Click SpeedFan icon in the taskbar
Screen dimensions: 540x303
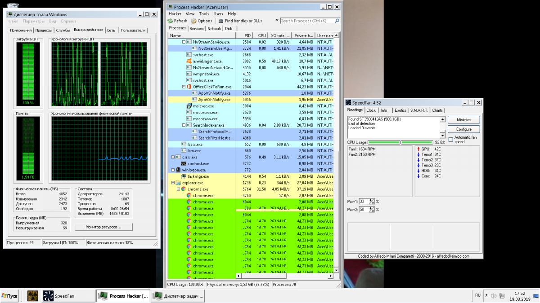[x=48, y=296]
